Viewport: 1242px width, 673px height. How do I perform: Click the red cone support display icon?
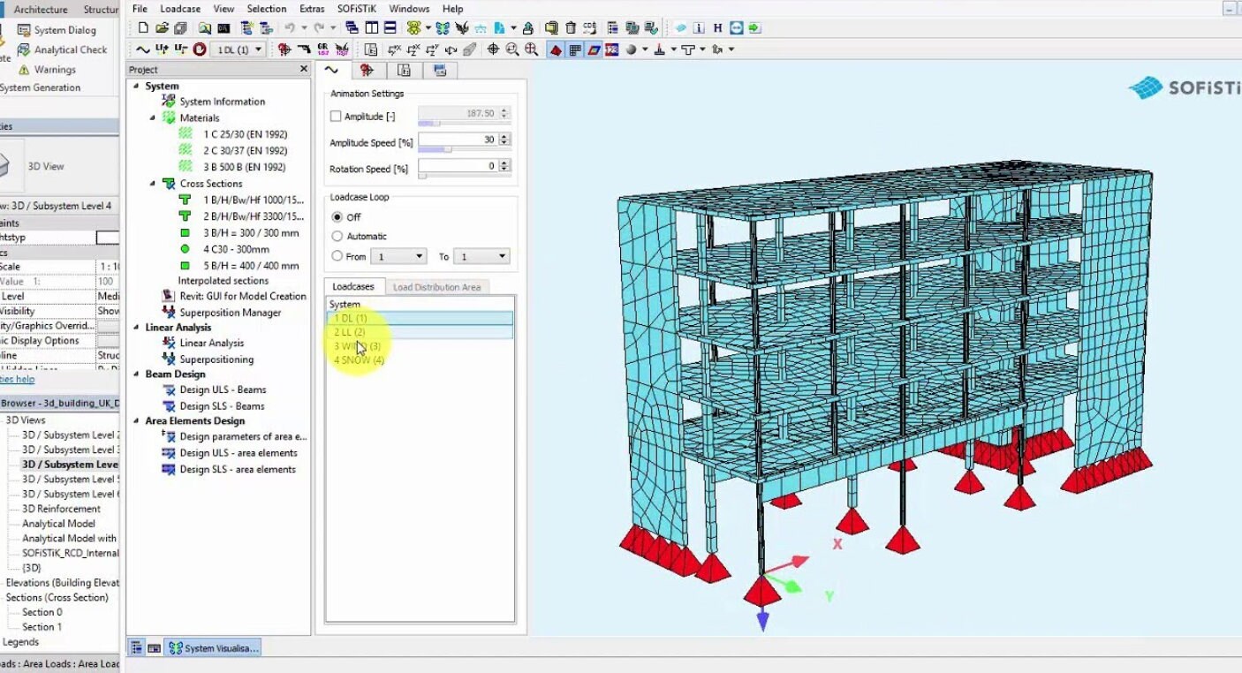pyautogui.click(x=557, y=49)
